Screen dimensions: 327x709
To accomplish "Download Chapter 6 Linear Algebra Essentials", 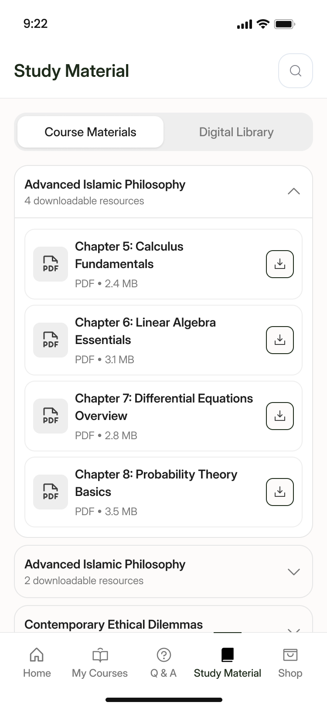I will click(x=279, y=340).
